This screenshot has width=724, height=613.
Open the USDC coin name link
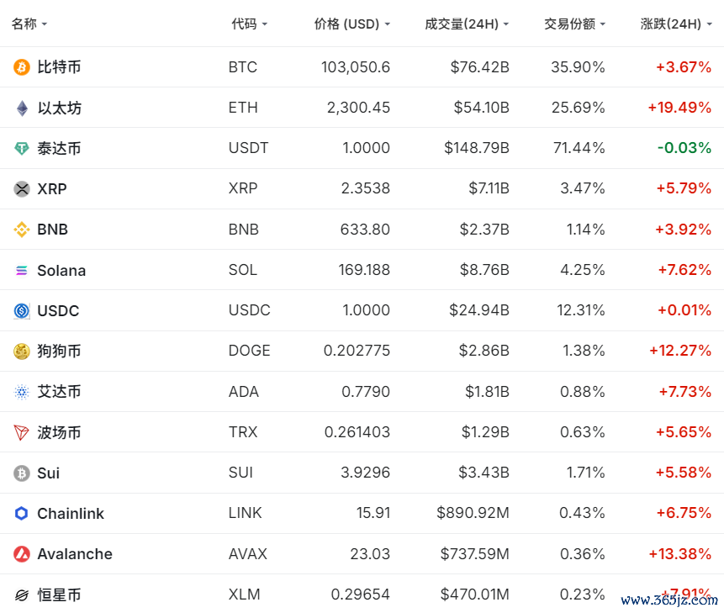pyautogui.click(x=58, y=311)
